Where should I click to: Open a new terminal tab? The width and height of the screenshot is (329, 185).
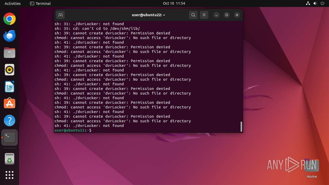[x=60, y=15]
